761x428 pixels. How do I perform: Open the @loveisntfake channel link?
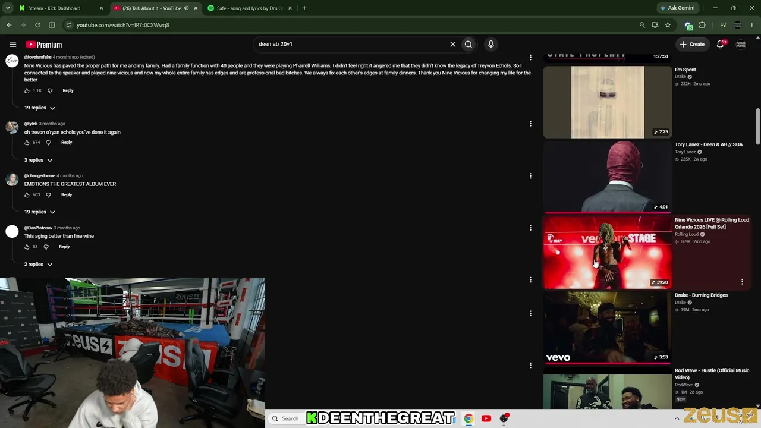(x=37, y=57)
